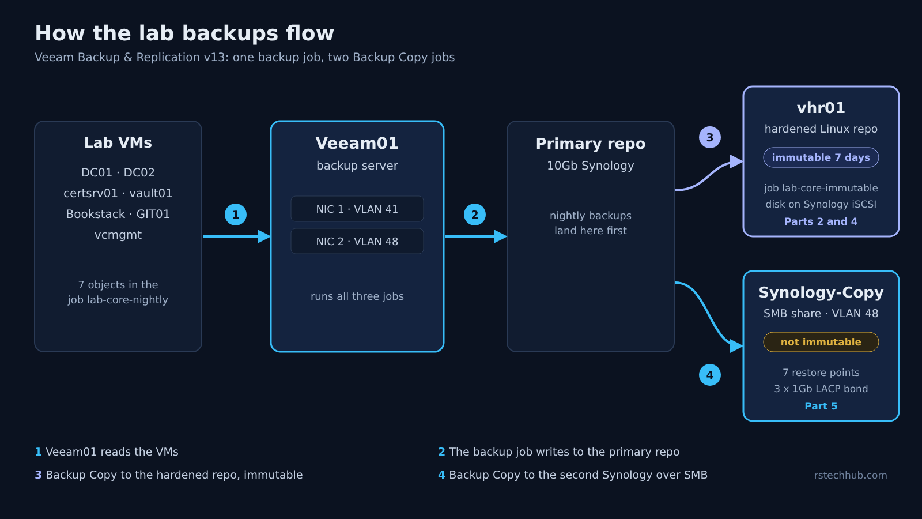Select the Veeam Backup & Replication v13 subtitle
Screen dimensions: 922x519
(244, 57)
